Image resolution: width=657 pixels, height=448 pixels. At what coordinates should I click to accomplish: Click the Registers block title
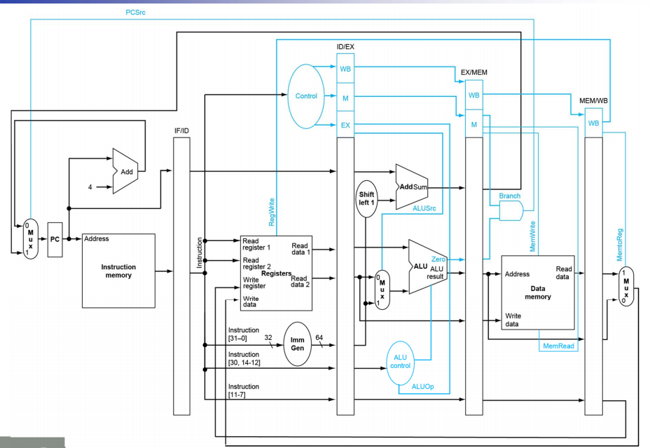pos(276,273)
